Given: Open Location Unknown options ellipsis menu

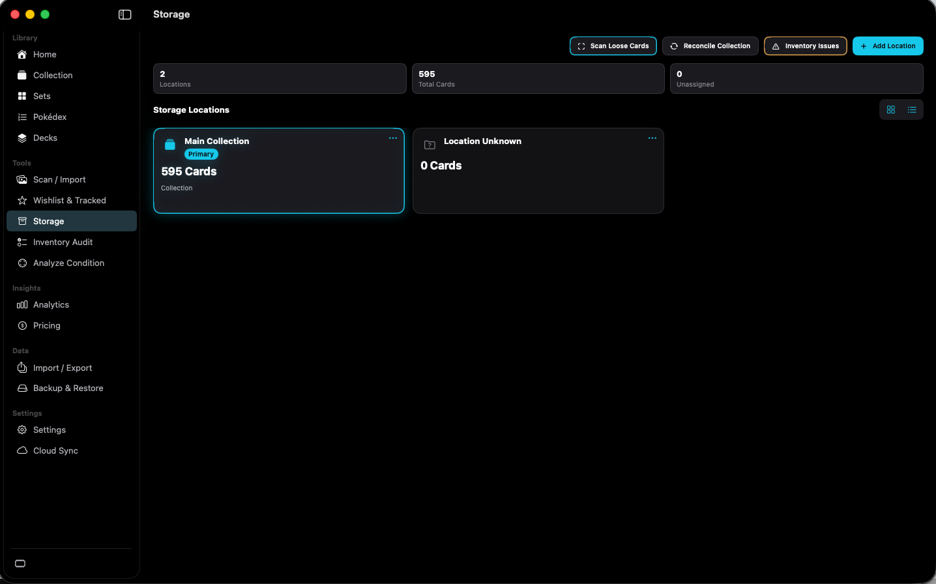Looking at the screenshot, I should point(652,138).
